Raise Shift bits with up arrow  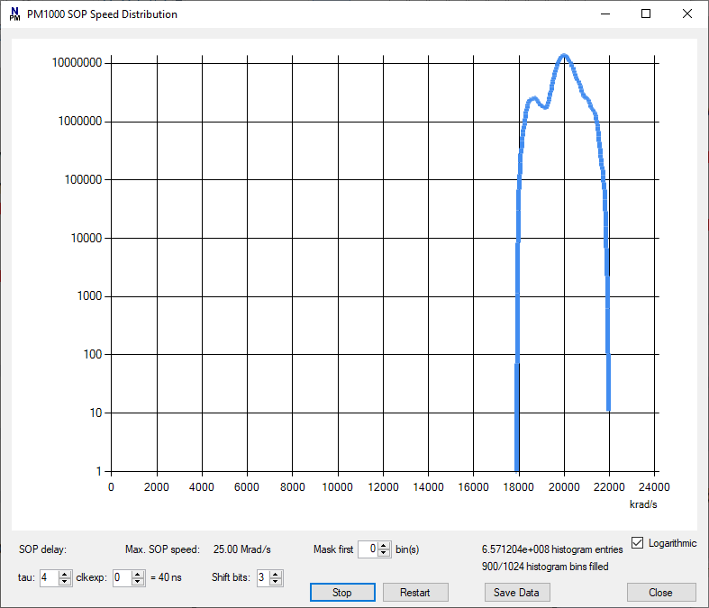point(277,574)
